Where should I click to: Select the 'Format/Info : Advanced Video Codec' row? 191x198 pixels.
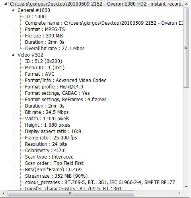66,80
